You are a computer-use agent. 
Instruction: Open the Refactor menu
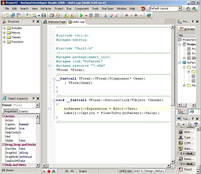coord(46,8)
